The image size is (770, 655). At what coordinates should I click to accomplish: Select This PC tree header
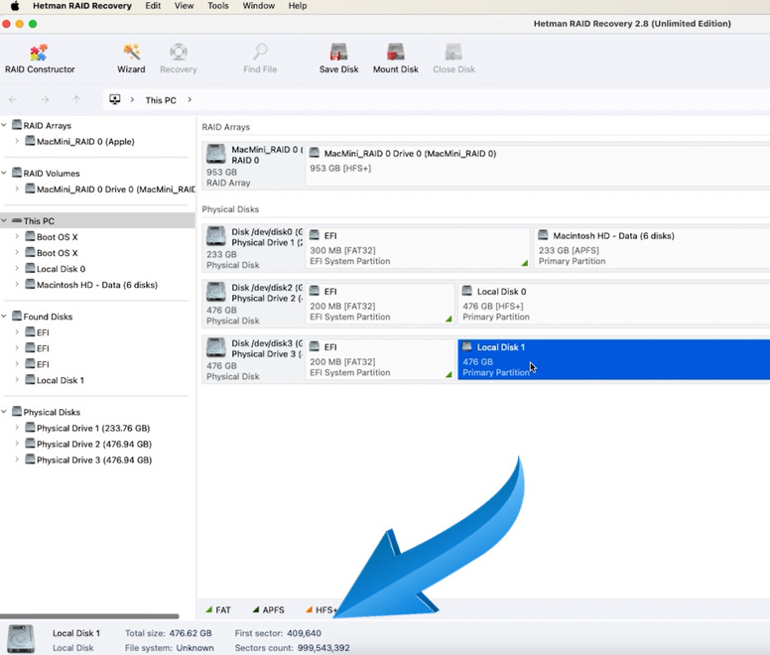(x=97, y=220)
